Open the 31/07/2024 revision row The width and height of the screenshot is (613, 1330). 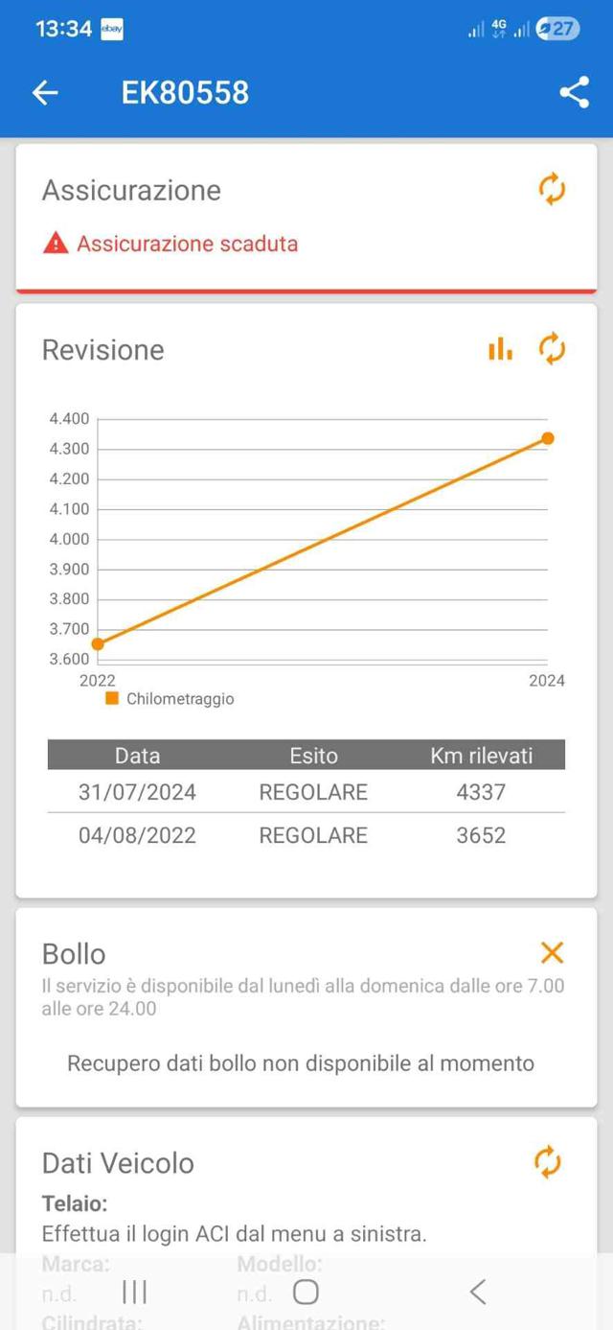tap(306, 792)
